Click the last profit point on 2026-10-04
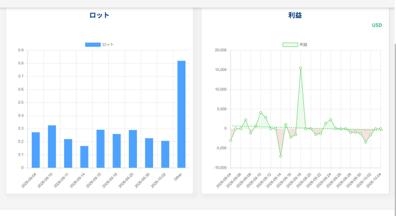396x216 pixels. [x=381, y=129]
